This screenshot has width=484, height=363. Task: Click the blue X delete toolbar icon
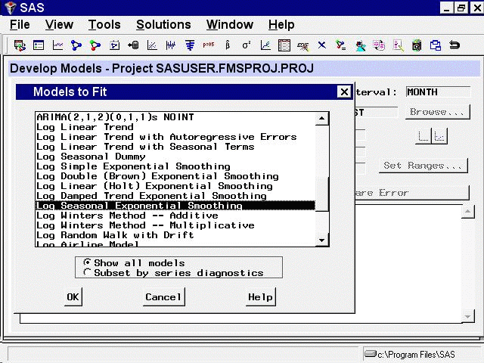(322, 45)
